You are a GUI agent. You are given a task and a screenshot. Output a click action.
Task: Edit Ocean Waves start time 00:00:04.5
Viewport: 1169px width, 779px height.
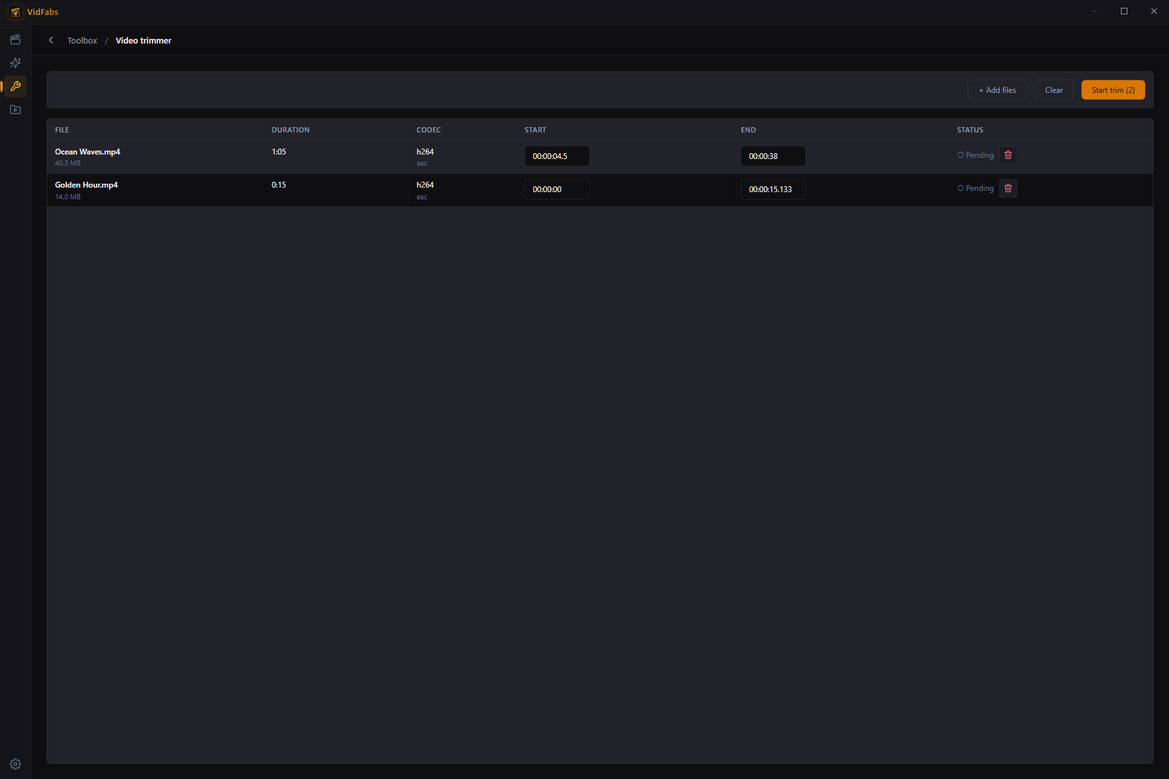(557, 156)
